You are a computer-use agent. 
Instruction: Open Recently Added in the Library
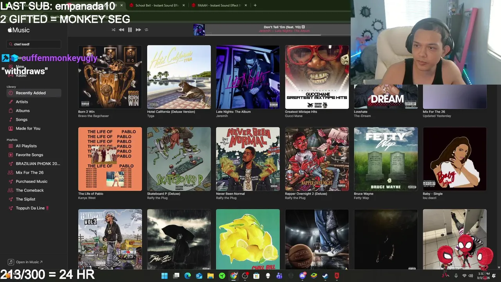pyautogui.click(x=34, y=93)
